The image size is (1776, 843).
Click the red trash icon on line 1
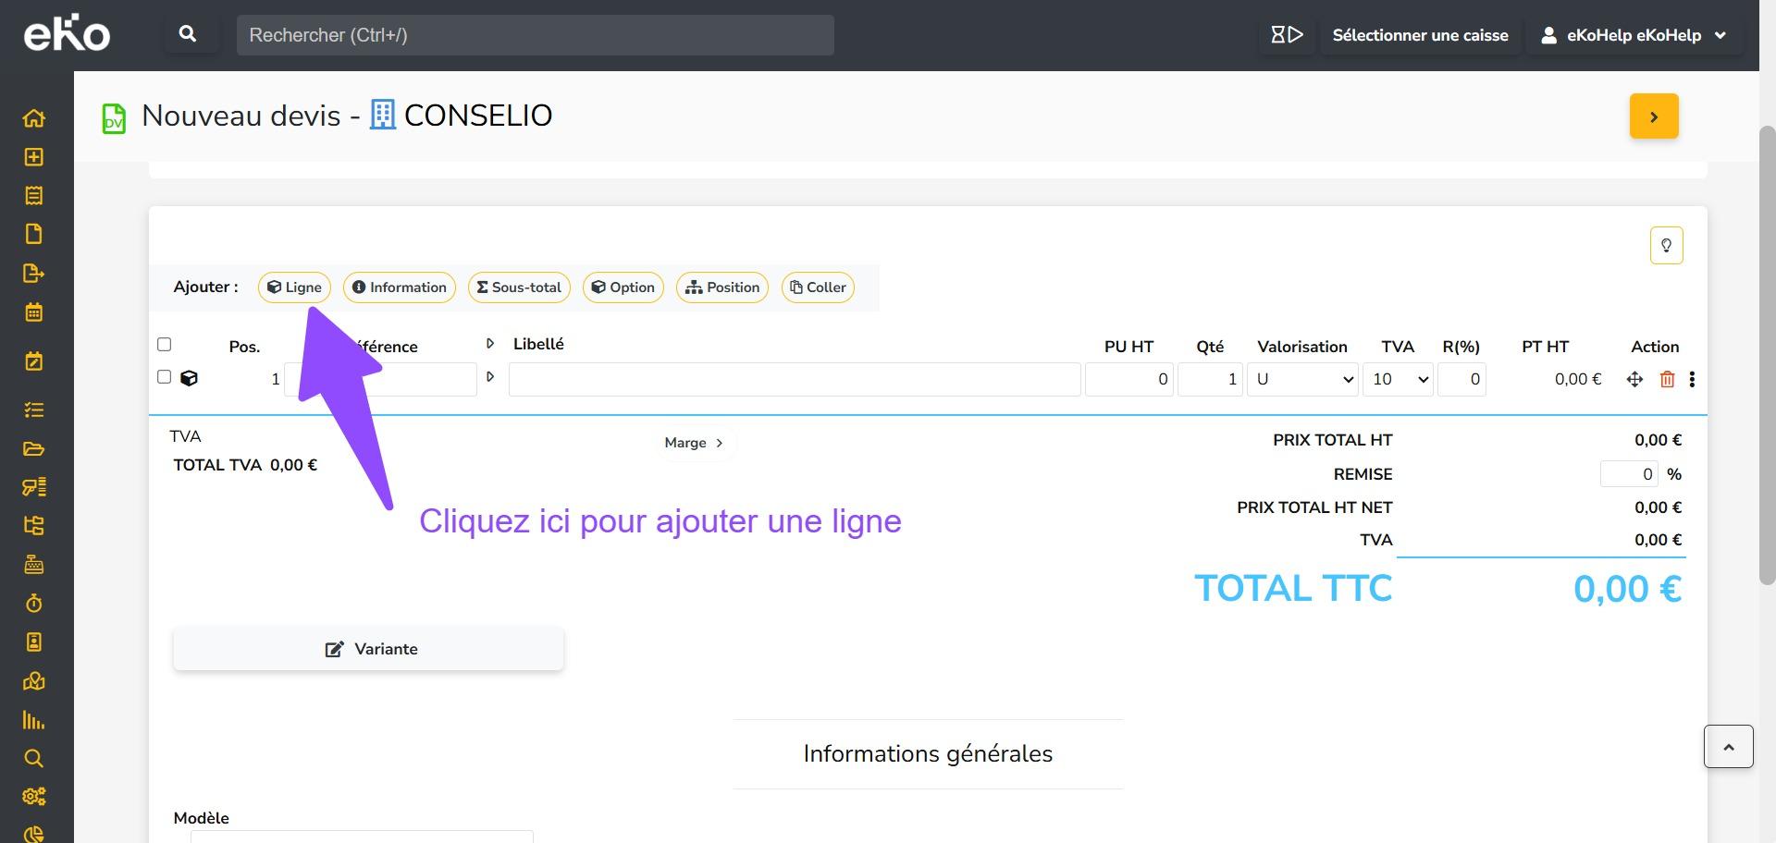pyautogui.click(x=1667, y=379)
